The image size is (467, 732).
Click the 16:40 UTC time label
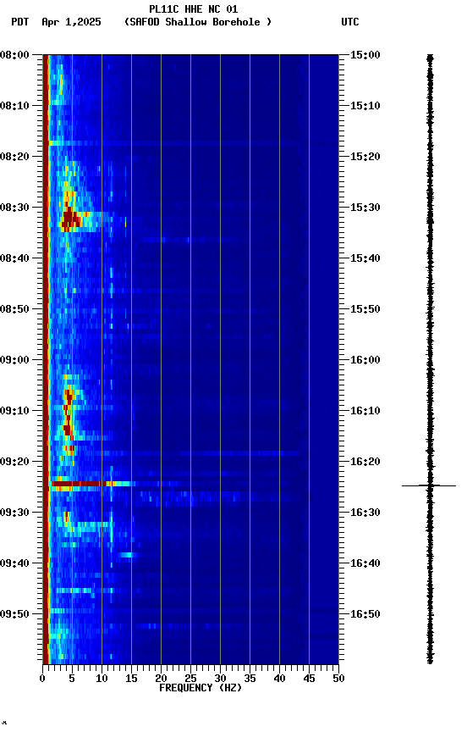pyautogui.click(x=365, y=563)
